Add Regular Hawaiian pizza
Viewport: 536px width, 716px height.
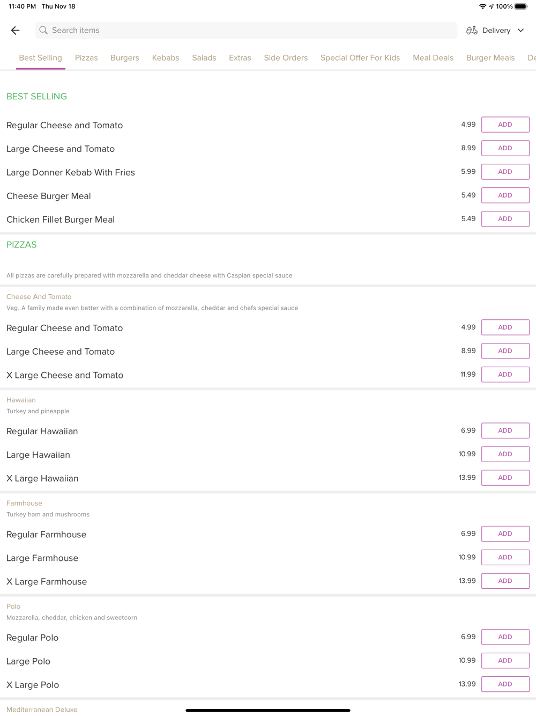click(x=505, y=430)
